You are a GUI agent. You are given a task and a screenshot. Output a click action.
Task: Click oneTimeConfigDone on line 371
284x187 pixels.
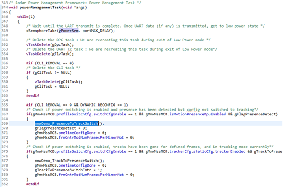pyautogui.click(x=77, y=133)
